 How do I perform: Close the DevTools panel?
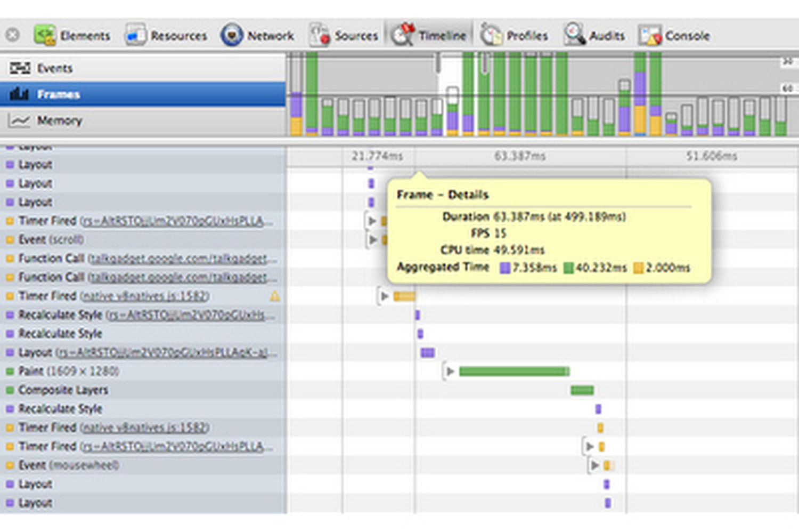click(12, 35)
